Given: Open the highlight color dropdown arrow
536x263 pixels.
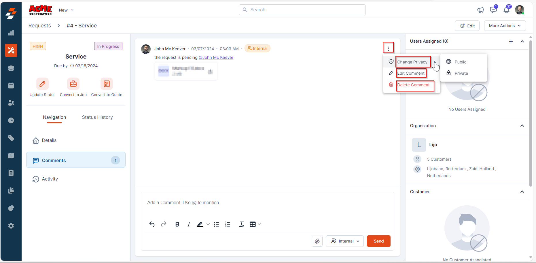Looking at the screenshot, I should pos(208,224).
